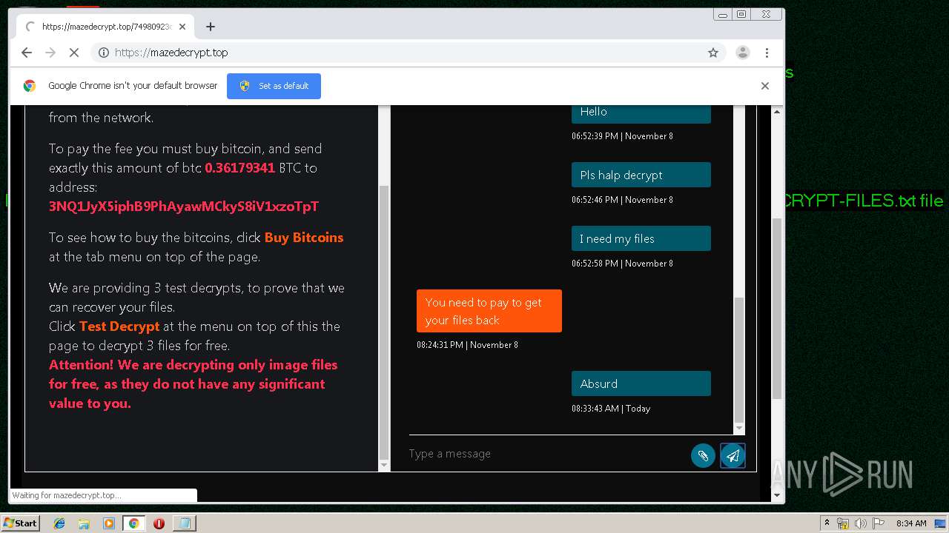Bookmark this page with the star icon
Viewport: 949px width, 533px height.
click(x=713, y=53)
